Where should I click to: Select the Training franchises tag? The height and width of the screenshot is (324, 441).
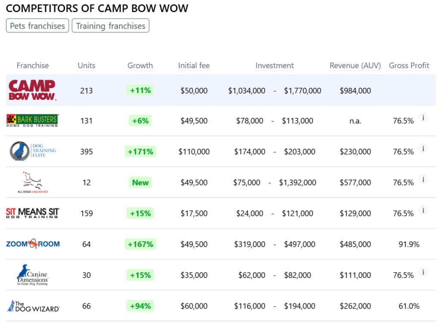pyautogui.click(x=111, y=25)
